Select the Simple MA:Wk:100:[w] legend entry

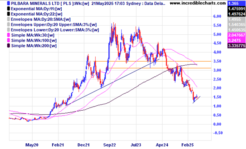[34, 40]
